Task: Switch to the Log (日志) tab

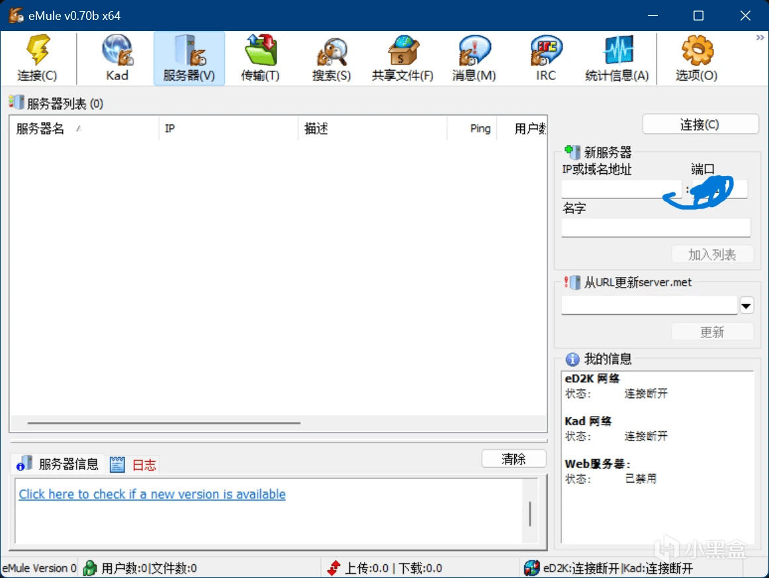Action: point(133,464)
